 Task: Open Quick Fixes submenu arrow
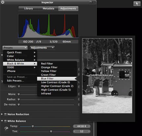click(35, 53)
